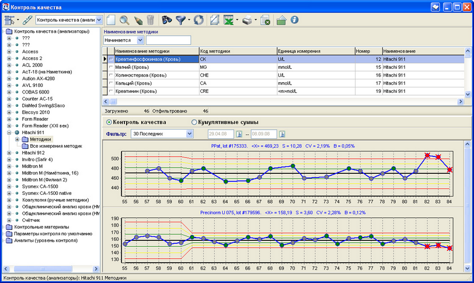Select the Sysmex CA-1500 native analyzer

47,193
